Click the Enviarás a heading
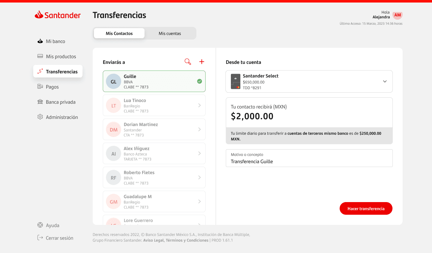Viewport: 432px width, 253px height. pyautogui.click(x=114, y=62)
